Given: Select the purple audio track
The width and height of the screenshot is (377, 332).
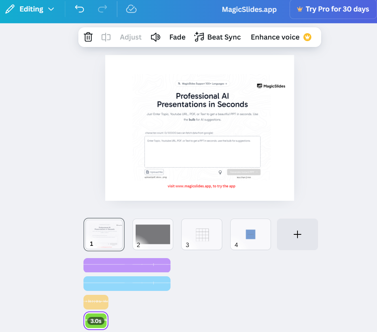Looking at the screenshot, I should tap(127, 265).
